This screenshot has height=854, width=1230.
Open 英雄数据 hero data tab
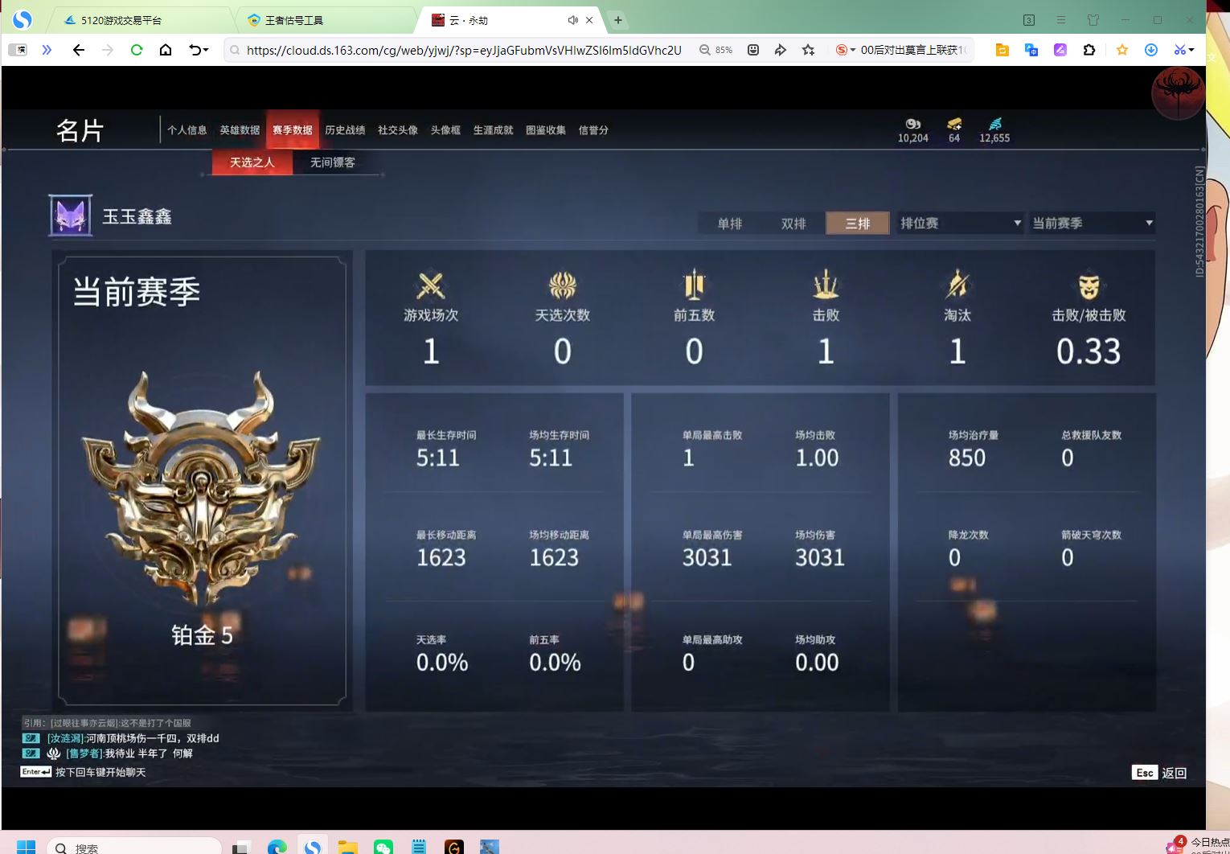(x=240, y=130)
